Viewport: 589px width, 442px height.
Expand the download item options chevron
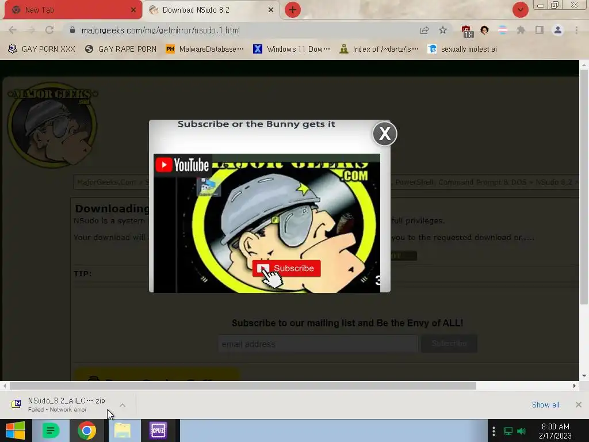click(123, 405)
